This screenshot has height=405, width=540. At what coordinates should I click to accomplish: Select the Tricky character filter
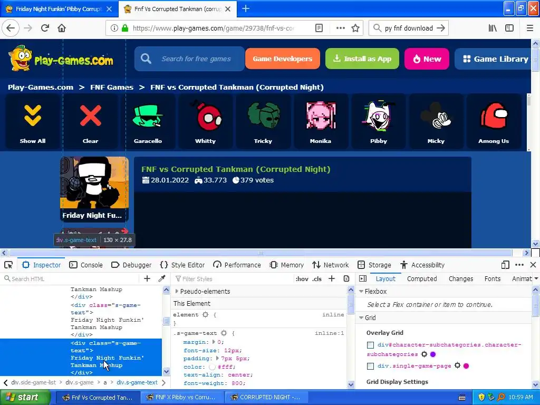coord(263,122)
